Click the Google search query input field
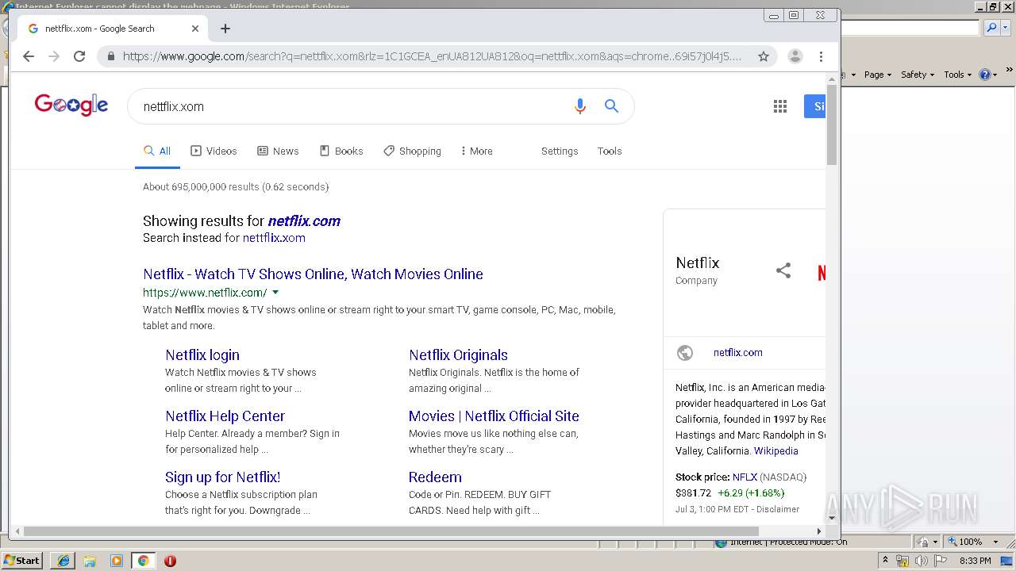The image size is (1016, 571). pyautogui.click(x=349, y=106)
